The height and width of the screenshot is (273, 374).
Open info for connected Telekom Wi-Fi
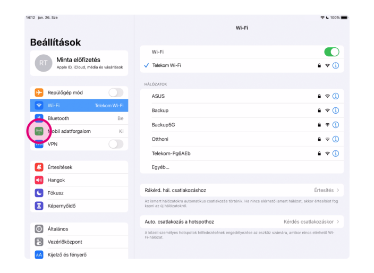[x=335, y=65]
